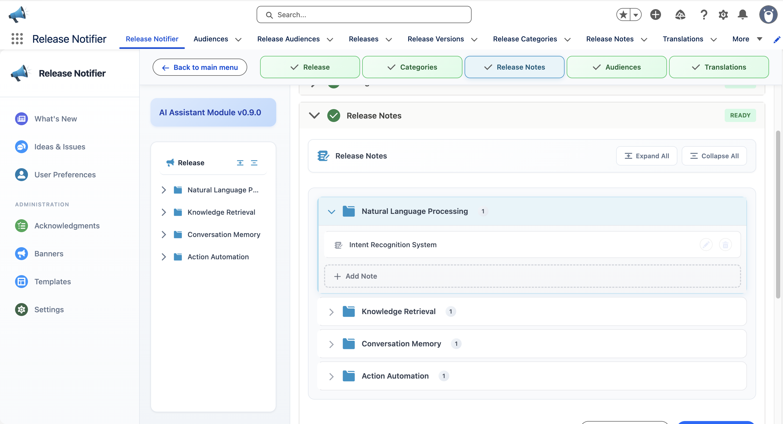Open the notifications bell
The height and width of the screenshot is (424, 783).
pos(743,15)
